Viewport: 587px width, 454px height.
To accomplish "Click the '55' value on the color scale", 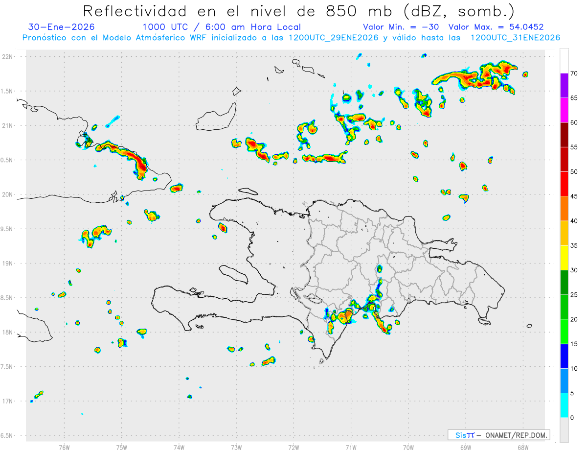I will 574,147.
